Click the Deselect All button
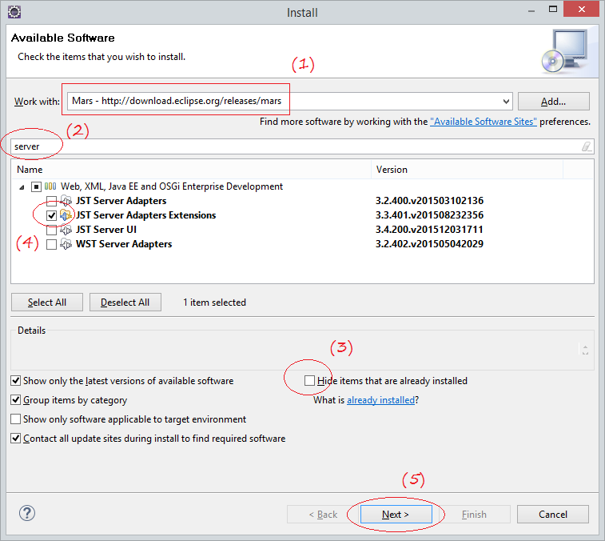 pyautogui.click(x=125, y=303)
